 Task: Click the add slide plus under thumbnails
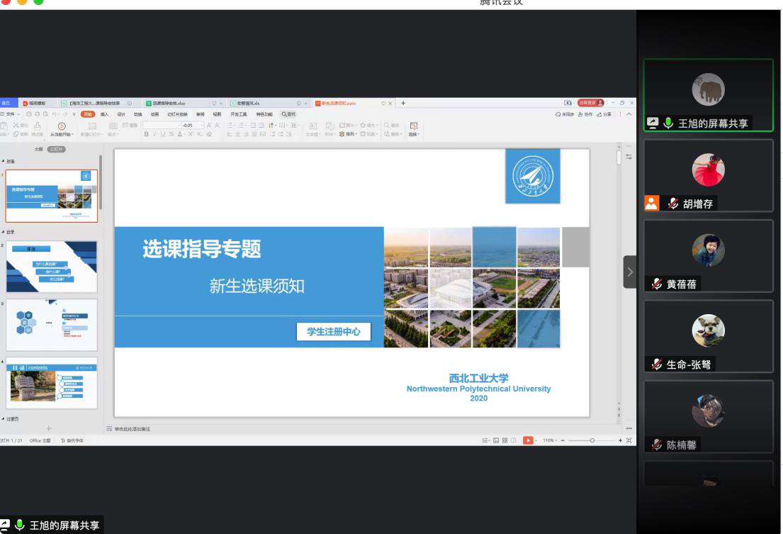[49, 428]
